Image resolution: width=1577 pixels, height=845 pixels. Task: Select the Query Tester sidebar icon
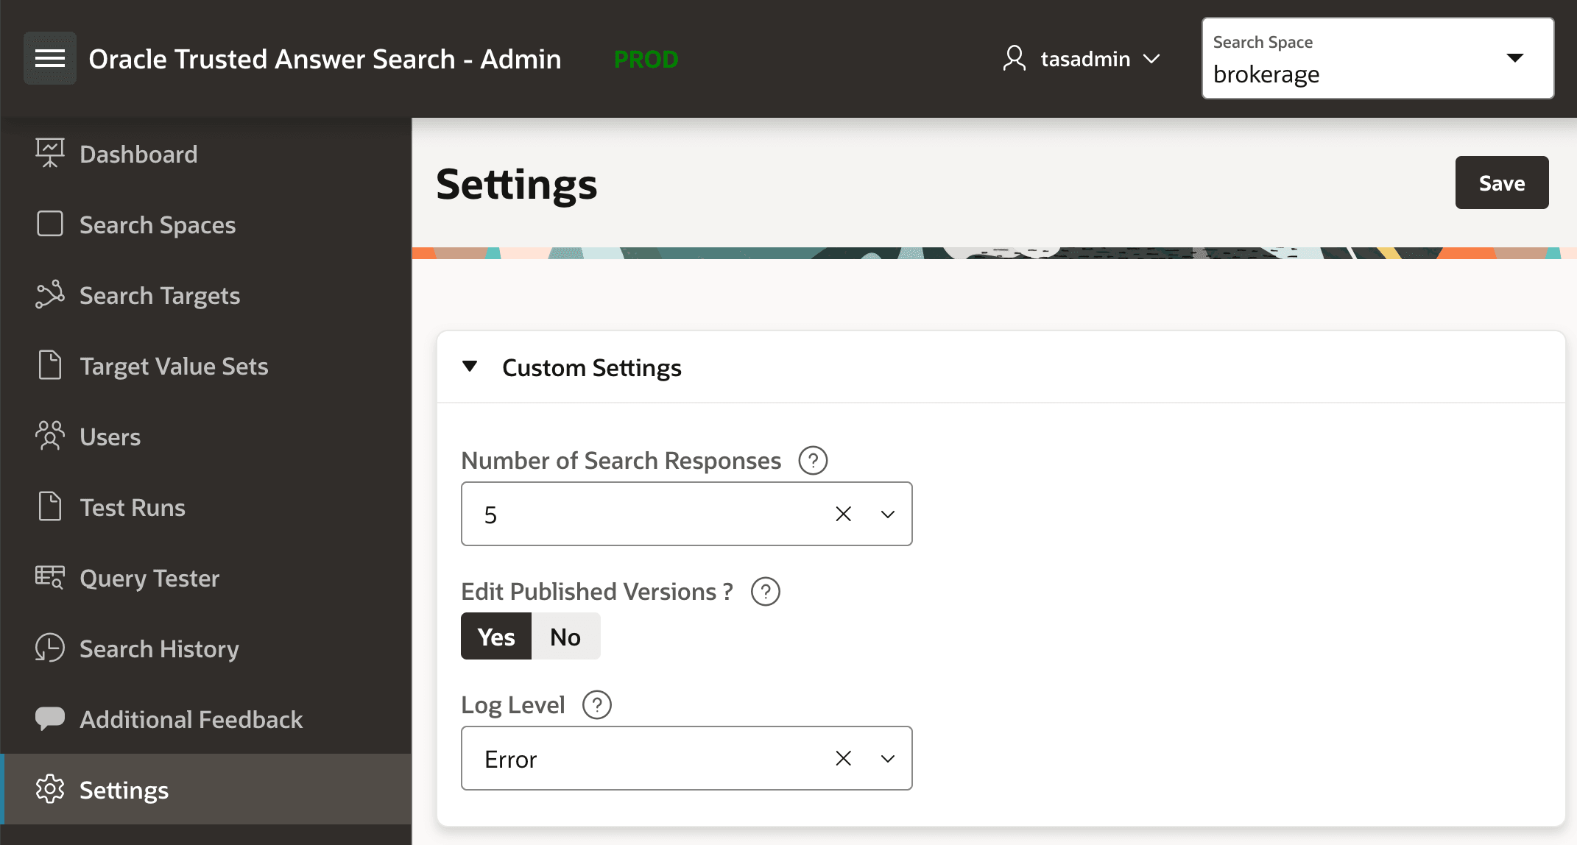tap(49, 578)
